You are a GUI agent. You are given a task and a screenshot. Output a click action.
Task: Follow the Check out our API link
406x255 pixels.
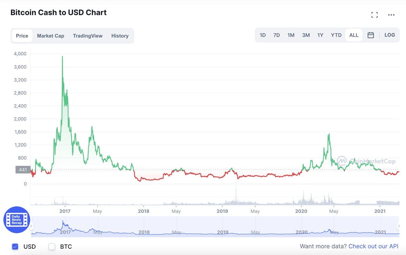(x=373, y=246)
